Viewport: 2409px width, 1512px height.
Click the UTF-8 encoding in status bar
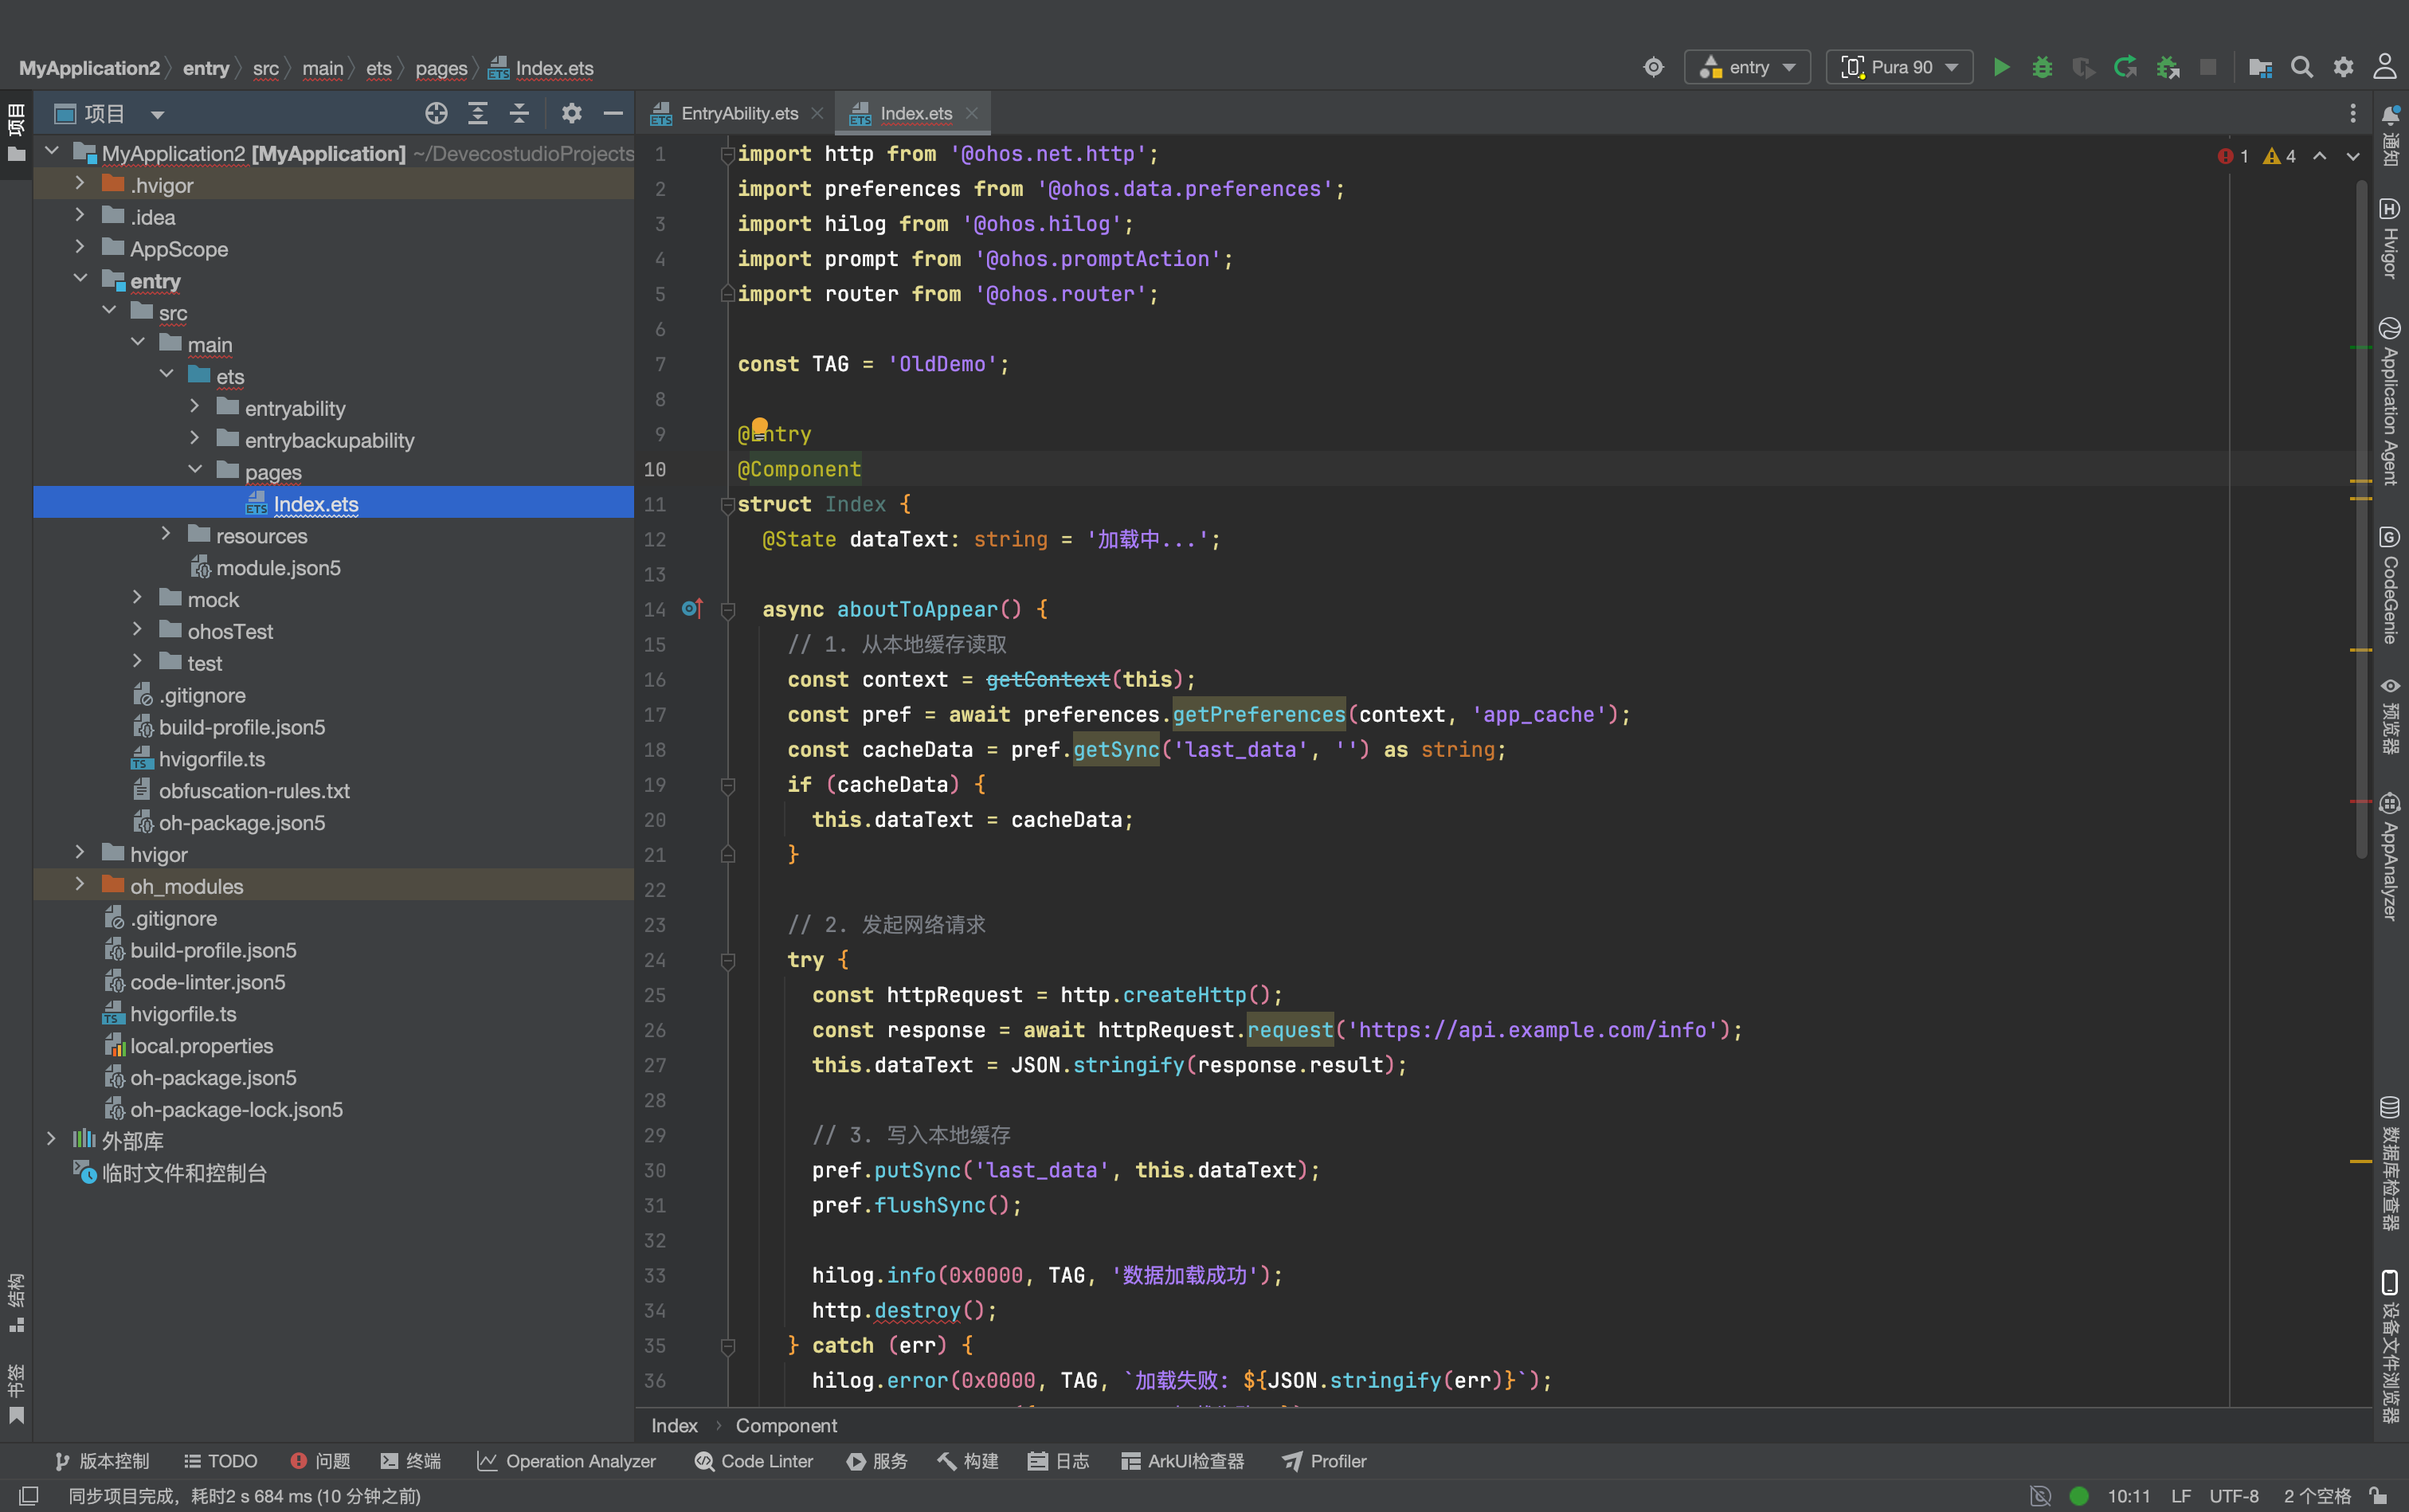pos(2234,1496)
